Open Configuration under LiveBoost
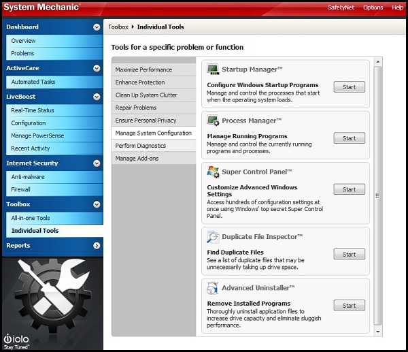Image resolution: width=408 pixels, height=352 pixels. coord(54,123)
